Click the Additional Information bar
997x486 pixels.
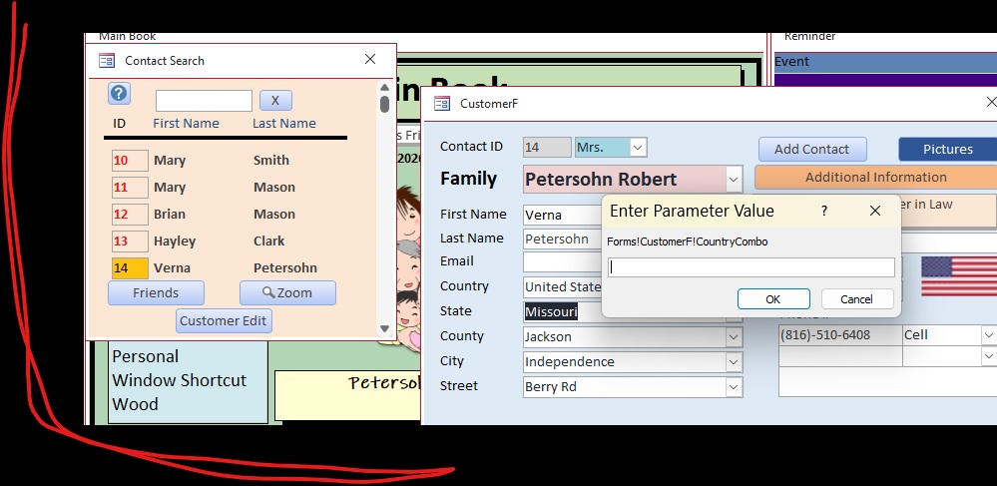click(x=875, y=177)
